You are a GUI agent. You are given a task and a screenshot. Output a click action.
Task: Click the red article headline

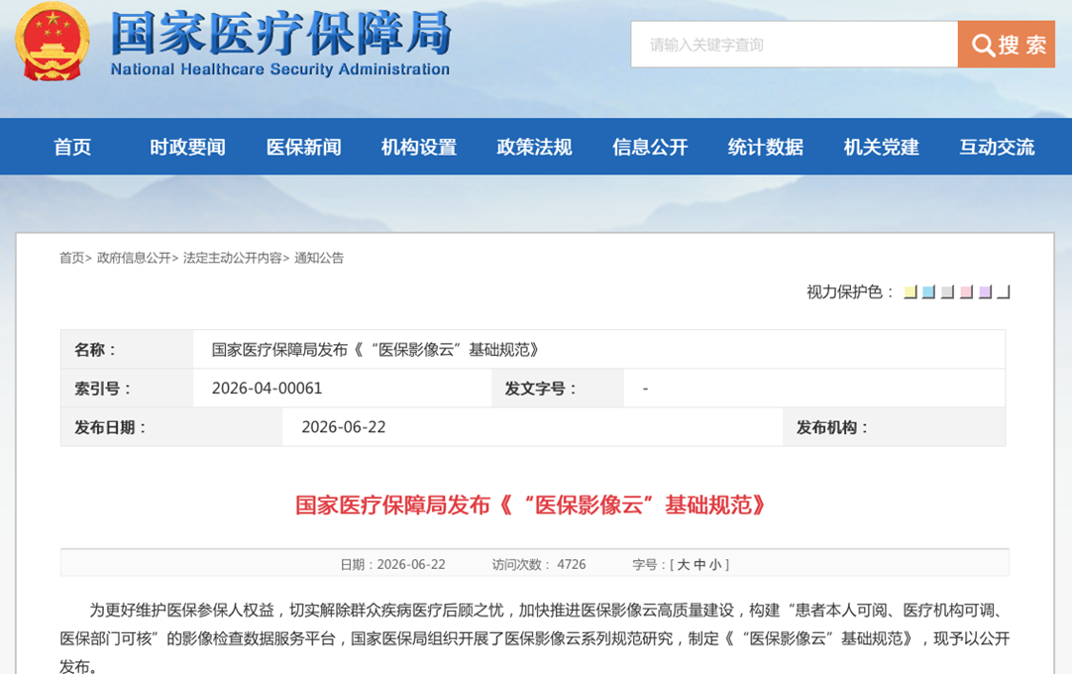click(532, 505)
